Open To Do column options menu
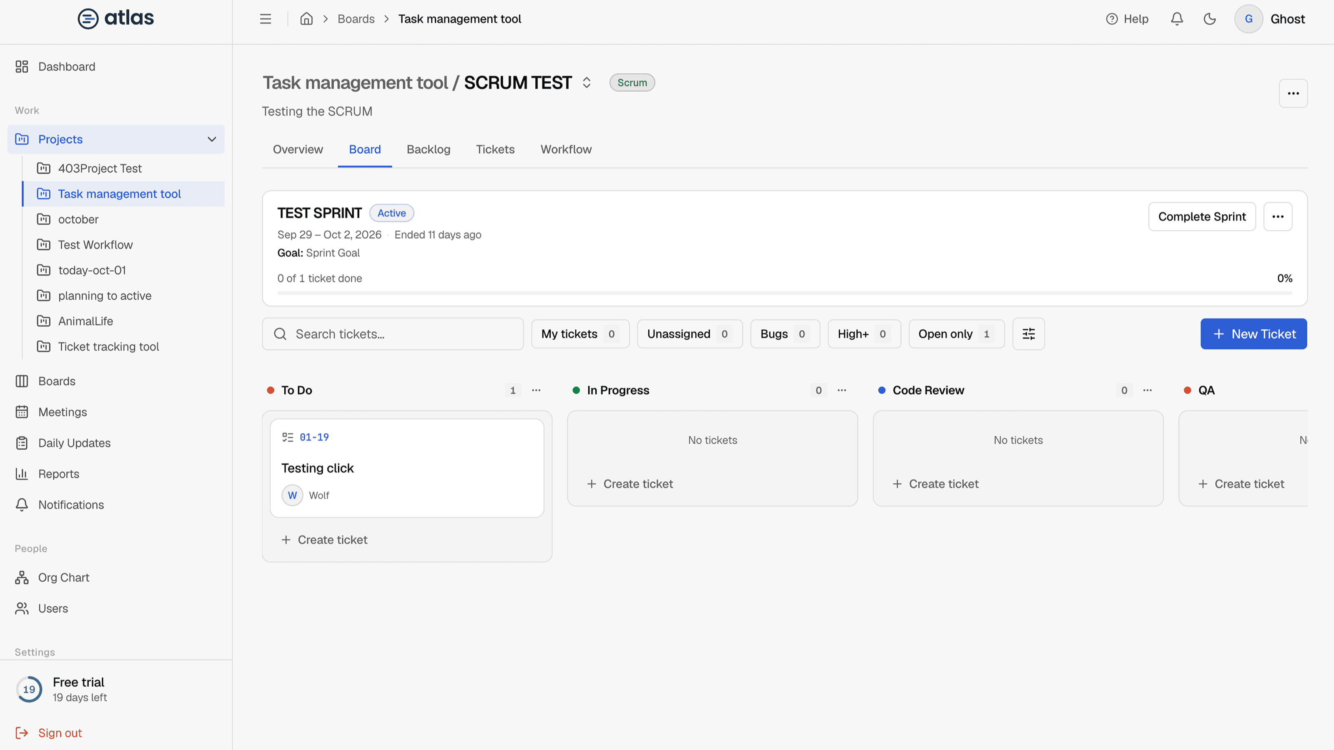 (x=536, y=390)
